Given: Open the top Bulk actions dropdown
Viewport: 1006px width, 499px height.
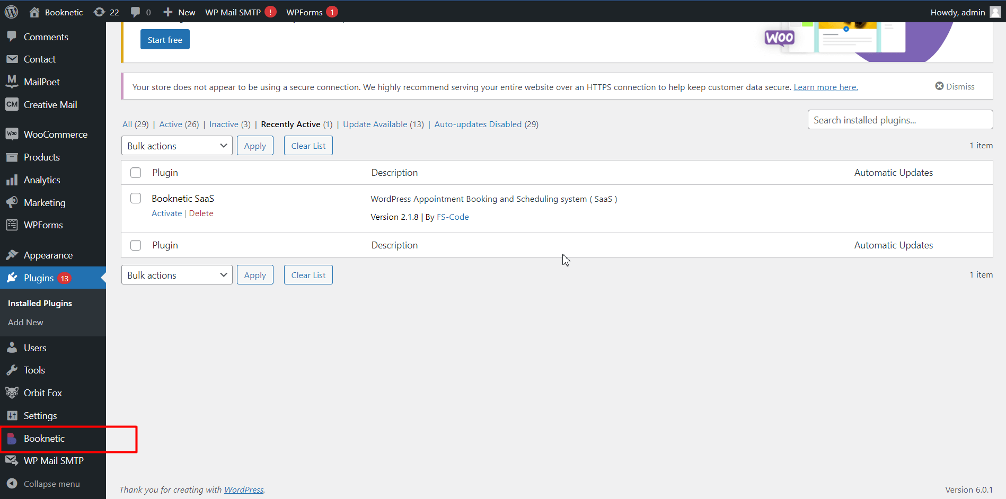Looking at the screenshot, I should pyautogui.click(x=177, y=146).
